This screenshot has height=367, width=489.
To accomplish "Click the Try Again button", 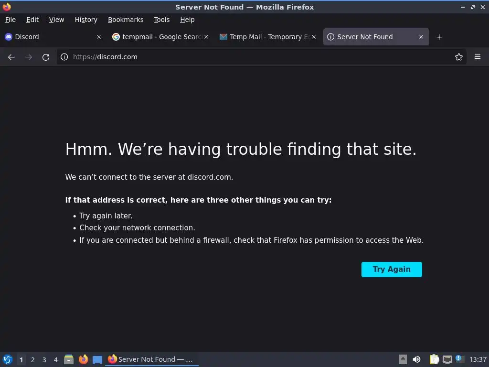I will (392, 270).
